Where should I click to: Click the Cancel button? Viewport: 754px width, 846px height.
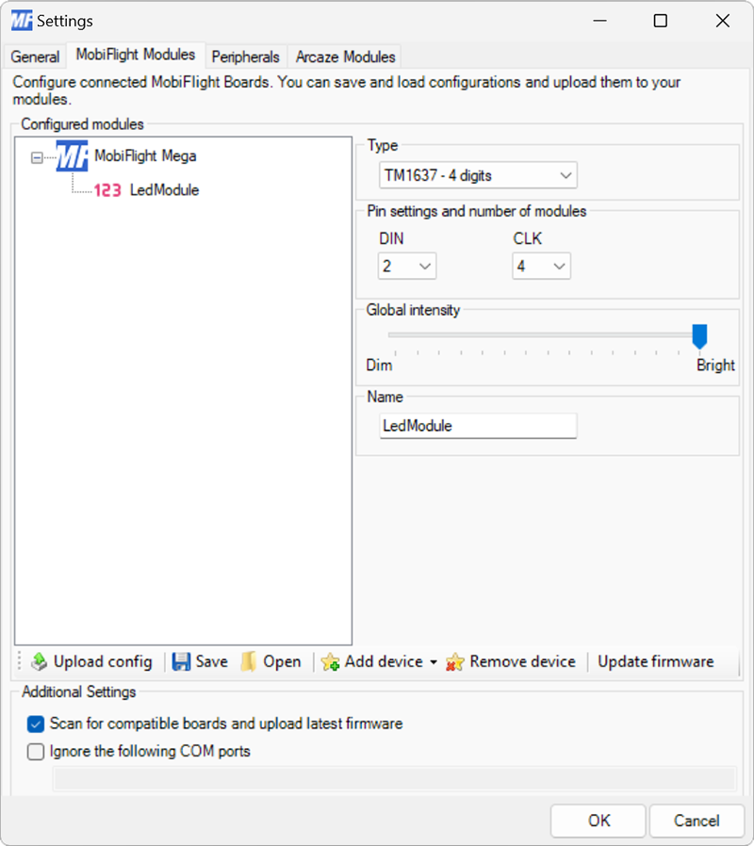click(x=697, y=821)
